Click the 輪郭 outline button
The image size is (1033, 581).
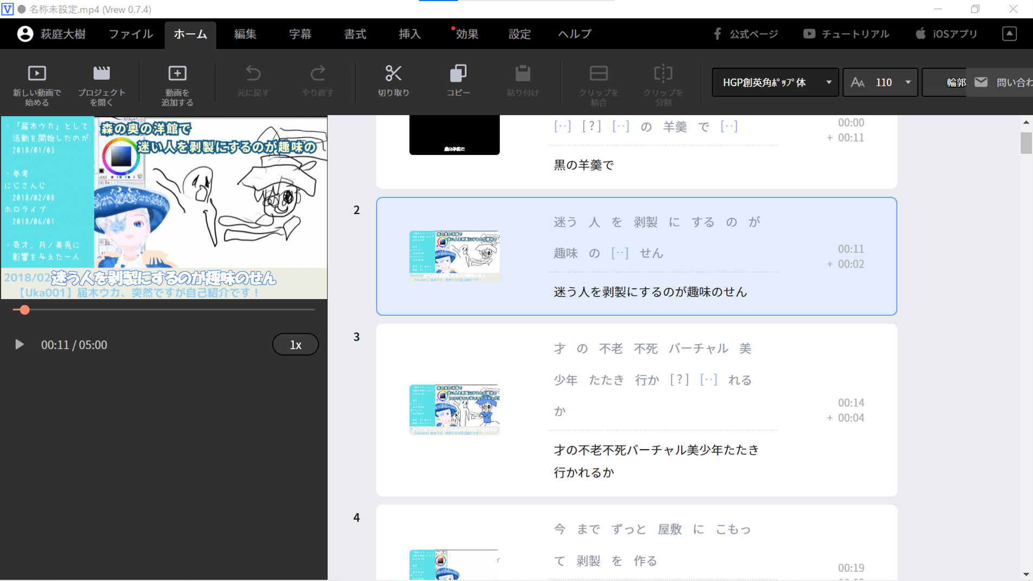click(x=944, y=82)
